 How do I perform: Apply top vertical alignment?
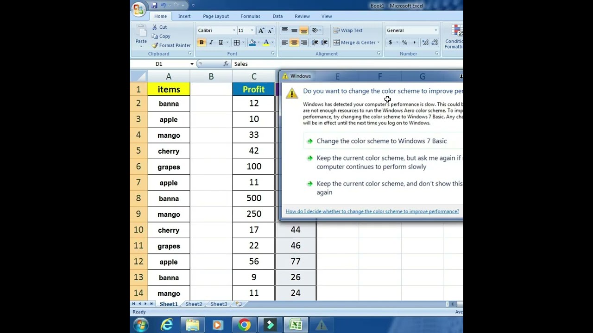[x=284, y=31]
